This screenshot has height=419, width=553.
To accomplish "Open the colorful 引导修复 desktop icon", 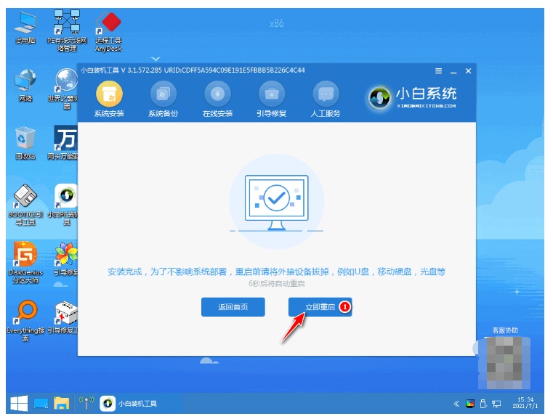I will click(x=65, y=259).
